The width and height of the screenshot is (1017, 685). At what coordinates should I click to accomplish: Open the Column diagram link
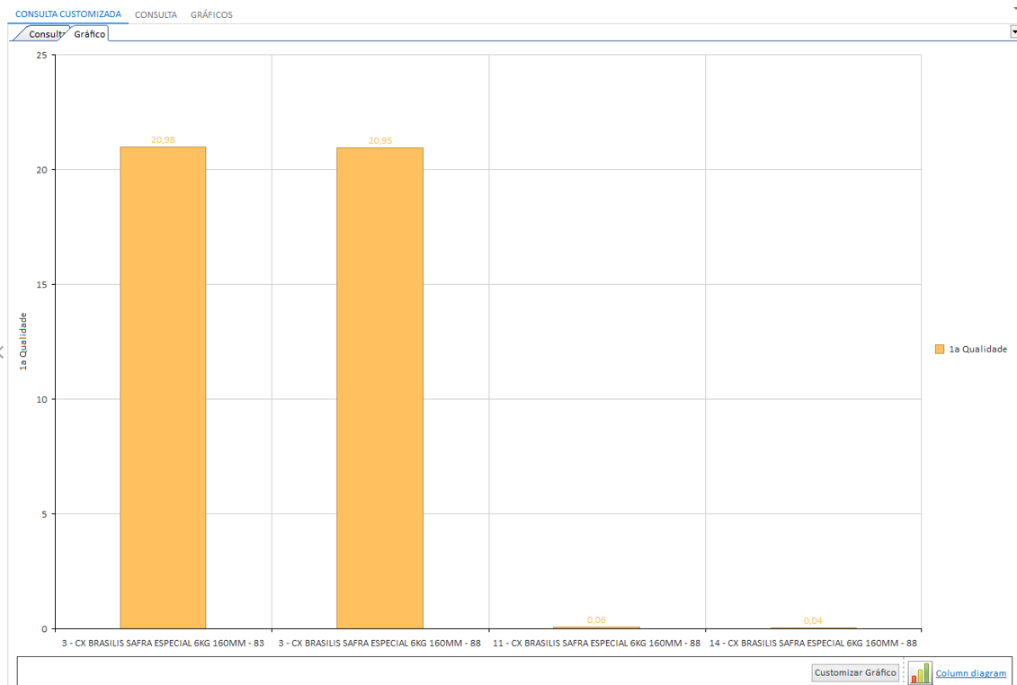coord(970,673)
